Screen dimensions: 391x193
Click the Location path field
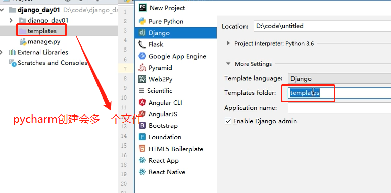(322, 26)
